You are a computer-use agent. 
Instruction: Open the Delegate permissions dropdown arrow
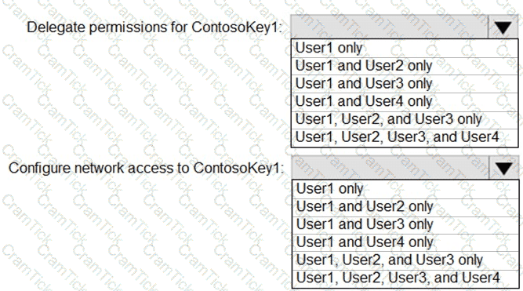pyautogui.click(x=503, y=27)
